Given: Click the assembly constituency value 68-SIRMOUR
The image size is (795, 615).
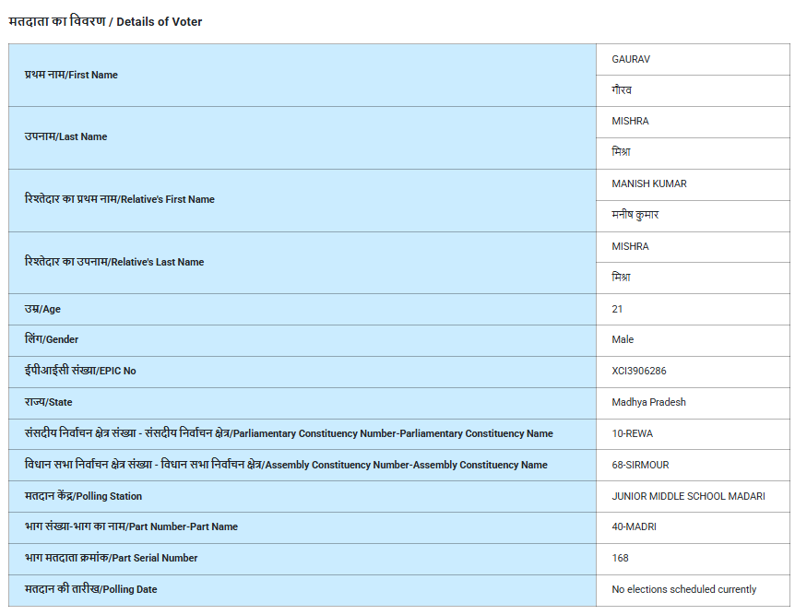Looking at the screenshot, I should click(x=640, y=465).
